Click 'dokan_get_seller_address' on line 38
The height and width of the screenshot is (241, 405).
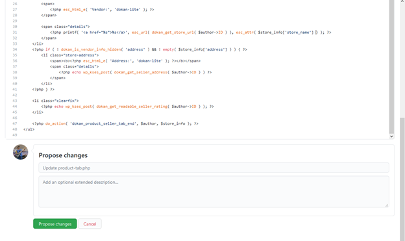140,72
